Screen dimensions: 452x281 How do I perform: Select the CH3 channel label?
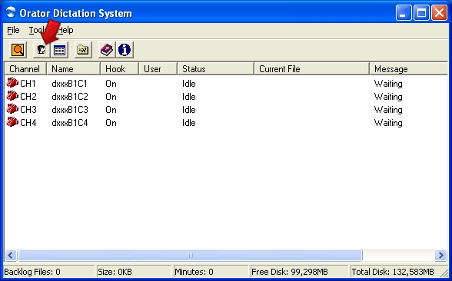(28, 110)
